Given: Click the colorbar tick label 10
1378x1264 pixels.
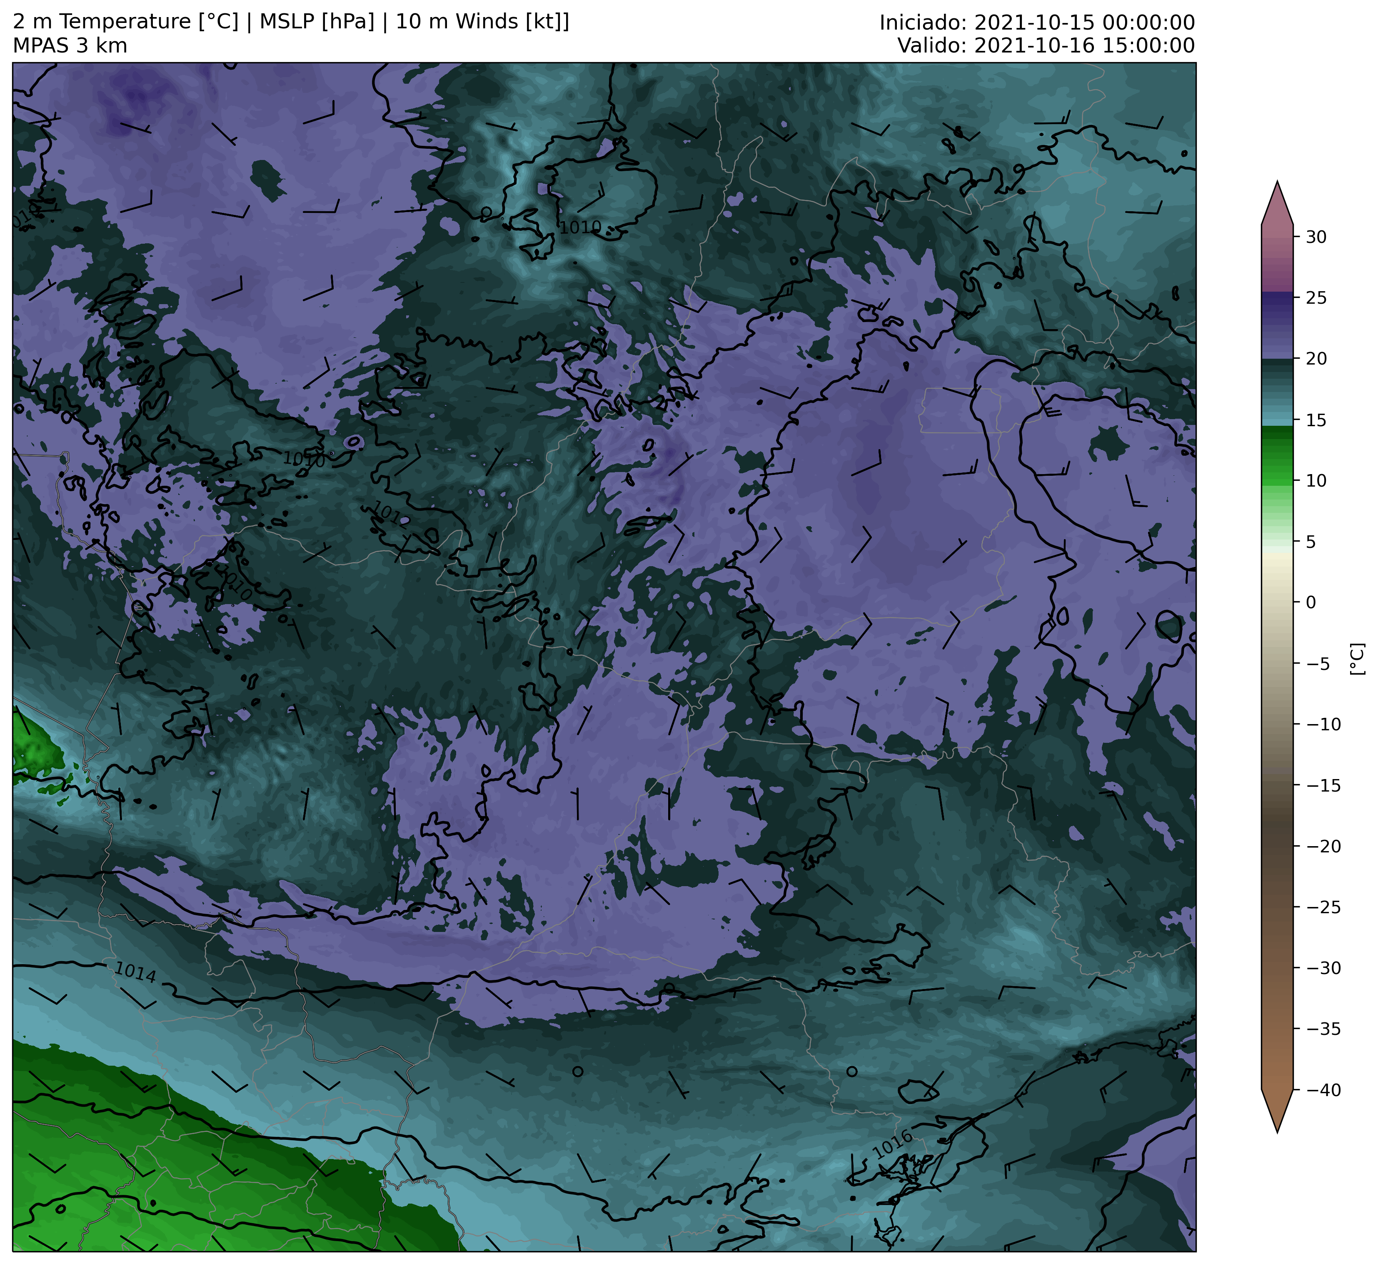Looking at the screenshot, I should tap(1316, 481).
